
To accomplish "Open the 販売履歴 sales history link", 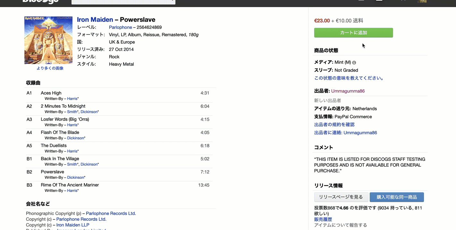I will 323,219.
